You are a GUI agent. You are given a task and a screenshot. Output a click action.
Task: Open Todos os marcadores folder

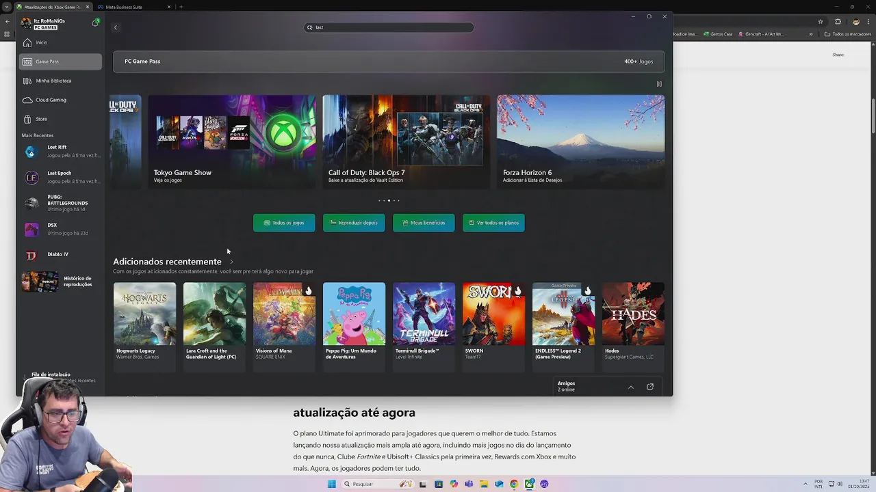pyautogui.click(x=847, y=34)
